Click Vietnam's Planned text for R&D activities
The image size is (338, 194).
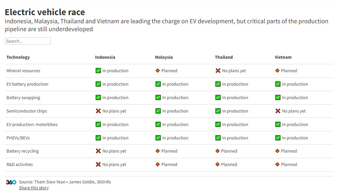point(289,164)
